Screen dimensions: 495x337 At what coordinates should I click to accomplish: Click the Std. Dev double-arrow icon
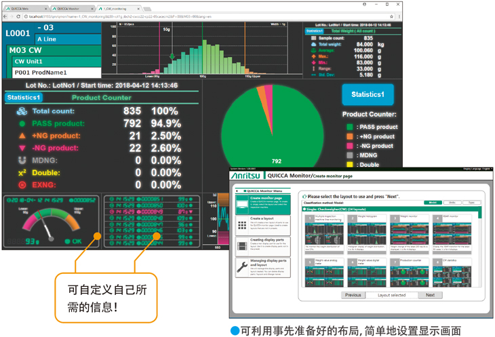(x=313, y=75)
